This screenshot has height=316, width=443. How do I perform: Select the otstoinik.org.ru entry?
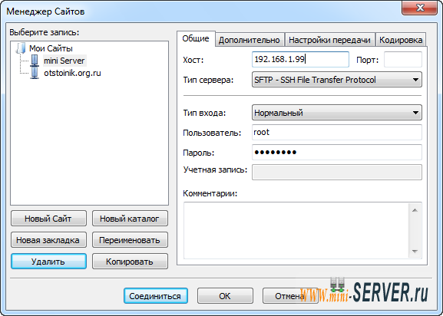click(72, 73)
